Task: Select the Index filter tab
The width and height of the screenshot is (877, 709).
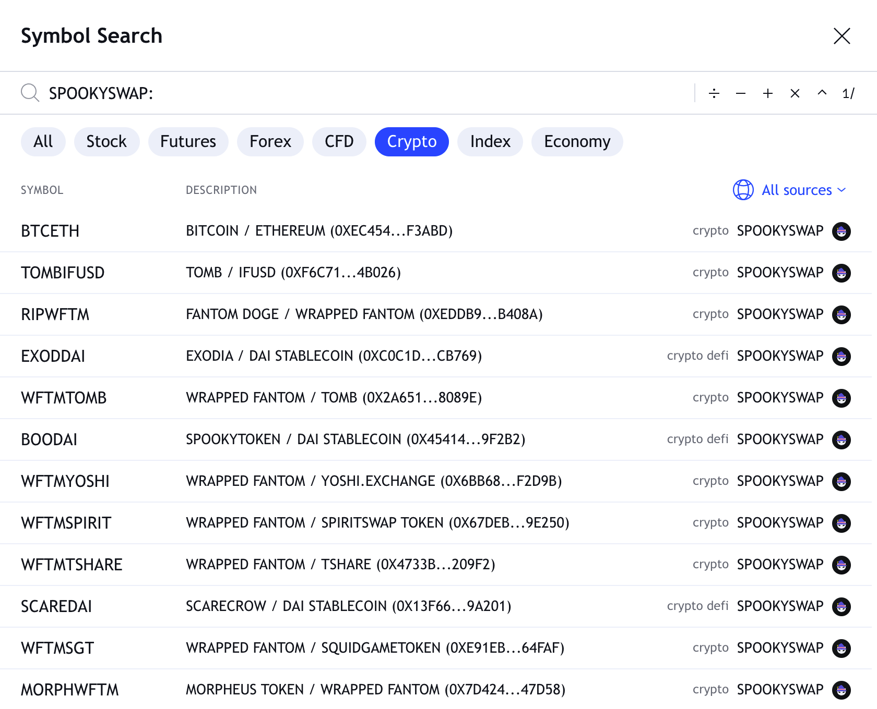Action: coord(490,141)
